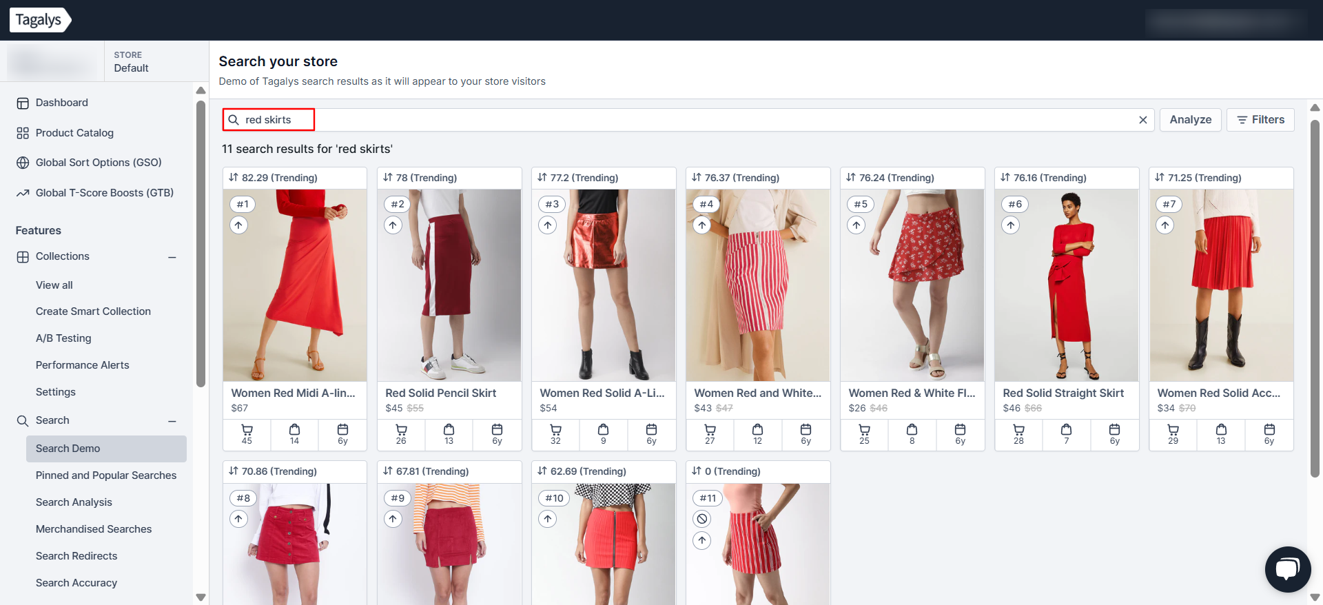Select Search Demo in sidebar
Screen dimensions: 1323x605
[106, 449]
